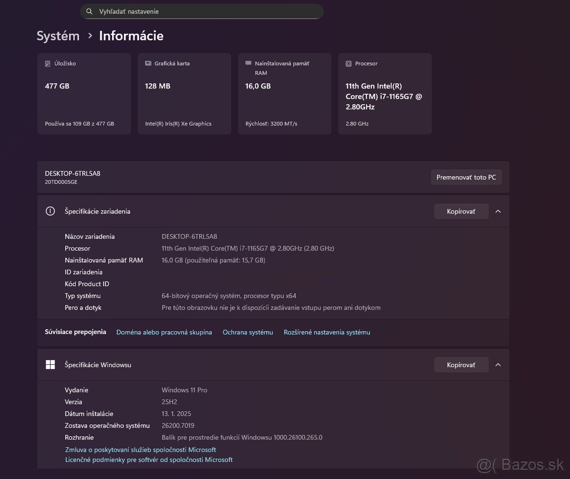This screenshot has height=479, width=570.
Task: Select Informácie in the breadcrumb navigation
Action: pos(131,36)
